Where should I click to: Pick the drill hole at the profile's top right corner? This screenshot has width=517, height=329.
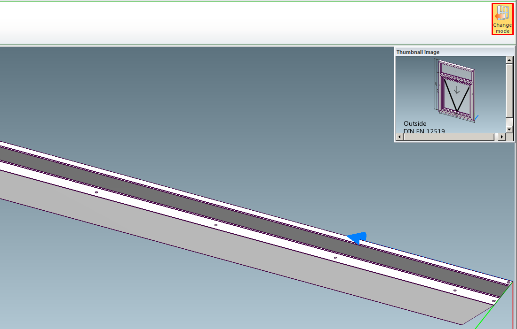[509, 282]
